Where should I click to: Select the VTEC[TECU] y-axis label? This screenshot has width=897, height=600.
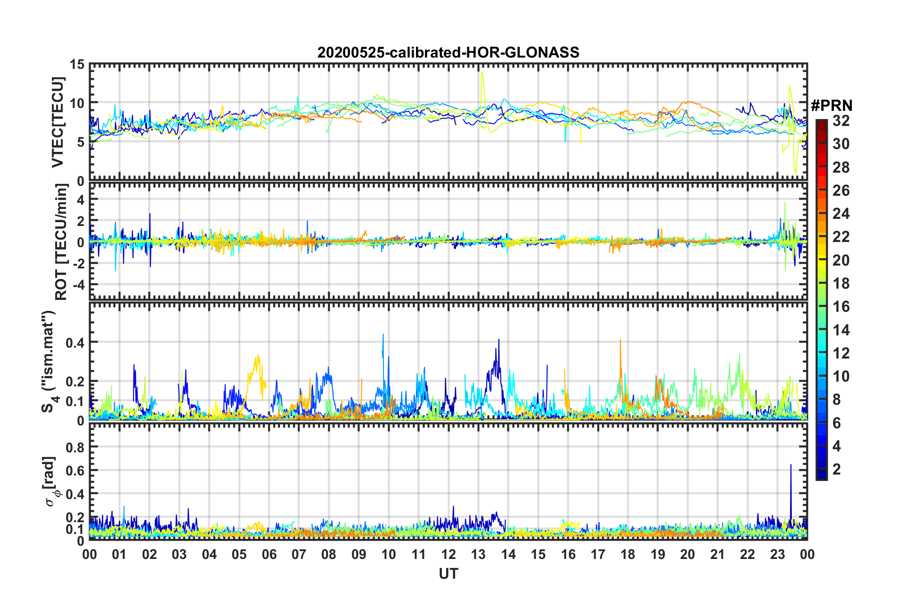click(x=58, y=123)
